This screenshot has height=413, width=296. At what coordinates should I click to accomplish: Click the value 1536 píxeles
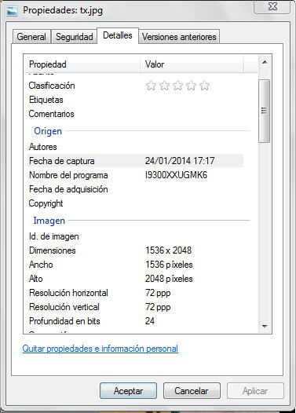click(169, 265)
